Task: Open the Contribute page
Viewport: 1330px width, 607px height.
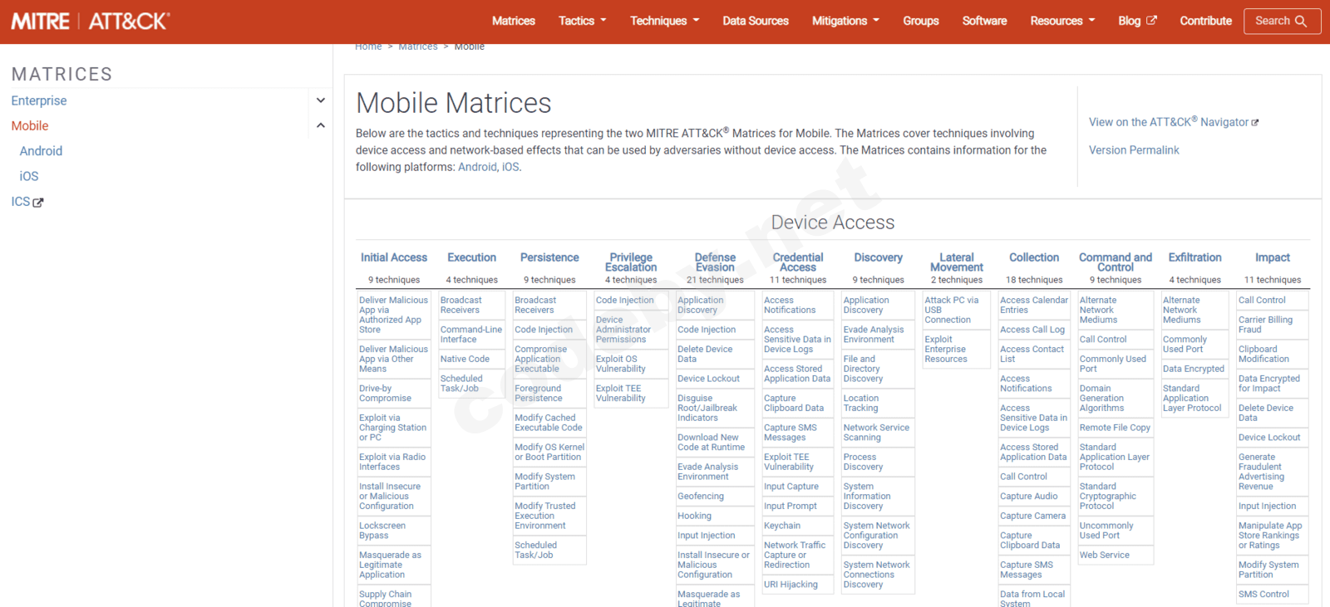Action: pyautogui.click(x=1205, y=21)
